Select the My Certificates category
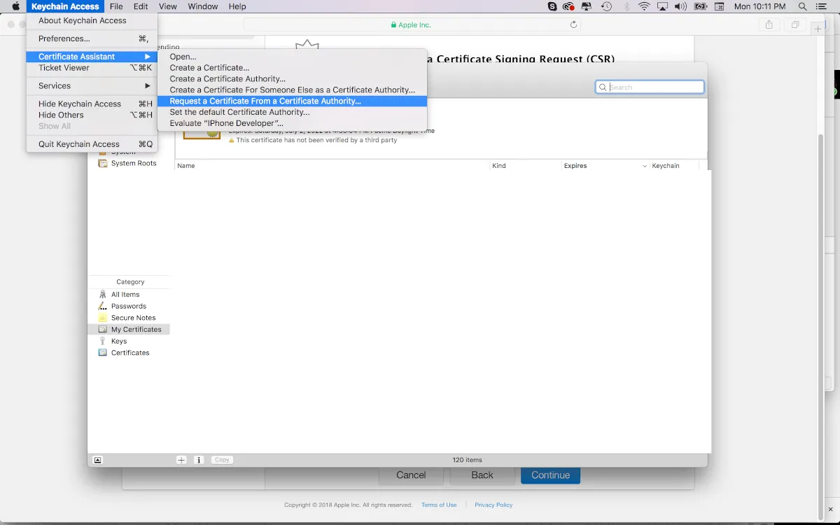Image resolution: width=840 pixels, height=525 pixels. pos(129,329)
